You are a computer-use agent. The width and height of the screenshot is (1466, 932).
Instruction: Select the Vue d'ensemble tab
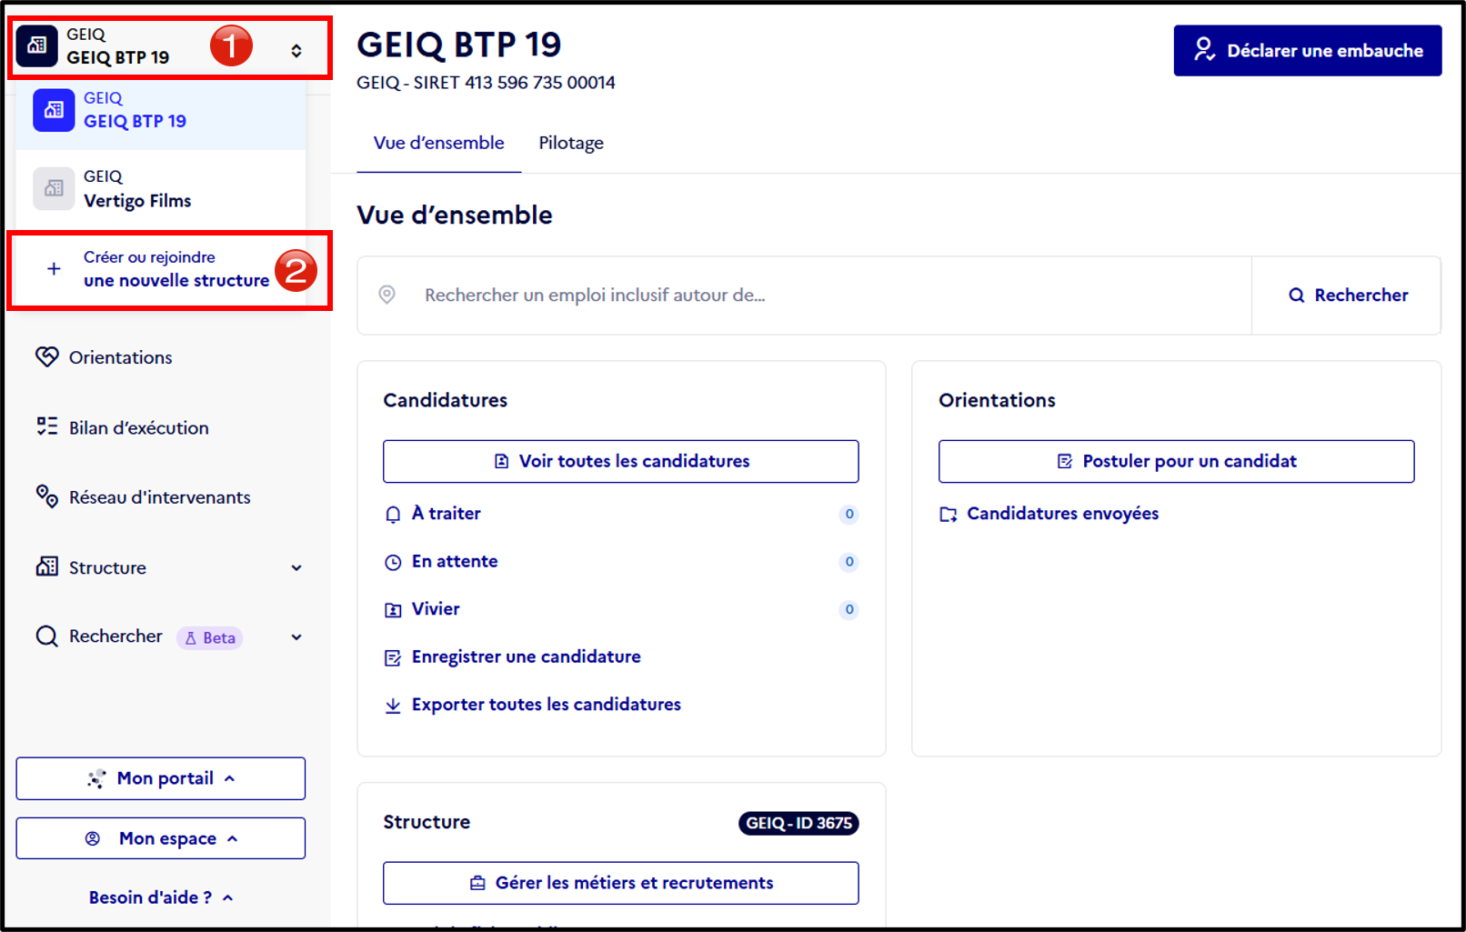click(x=438, y=143)
